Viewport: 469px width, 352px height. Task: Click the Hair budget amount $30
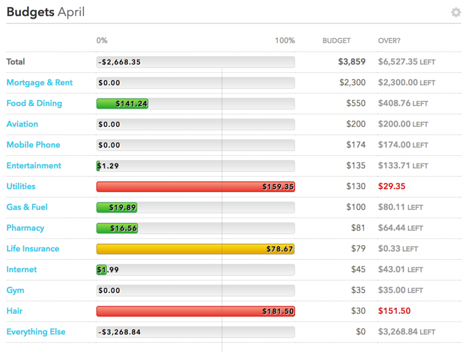click(358, 311)
